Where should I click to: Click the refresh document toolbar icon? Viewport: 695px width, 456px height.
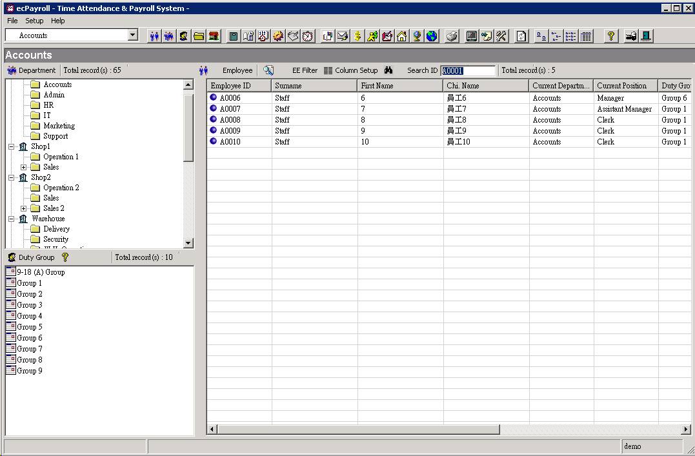click(521, 36)
